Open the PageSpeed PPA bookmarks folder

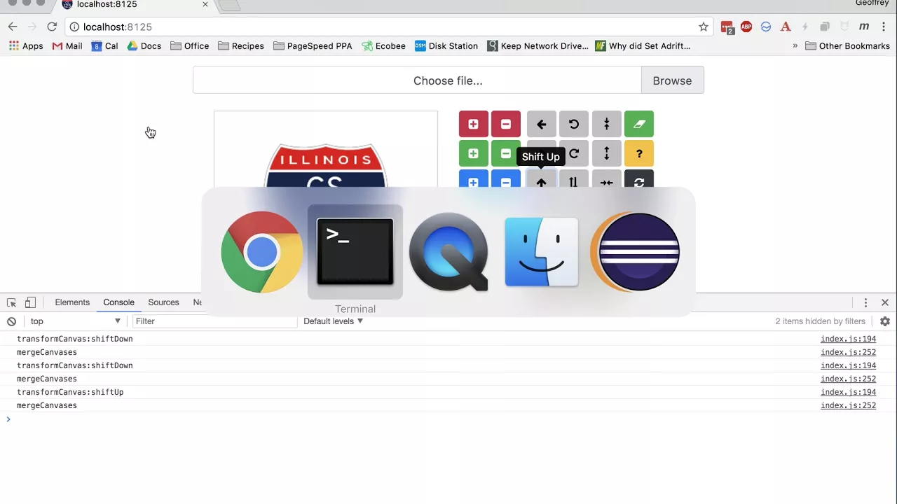[313, 46]
